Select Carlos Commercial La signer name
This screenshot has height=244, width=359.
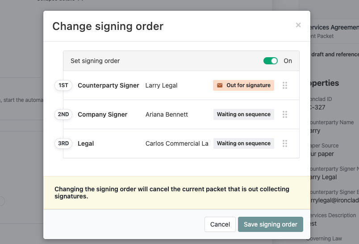(177, 143)
